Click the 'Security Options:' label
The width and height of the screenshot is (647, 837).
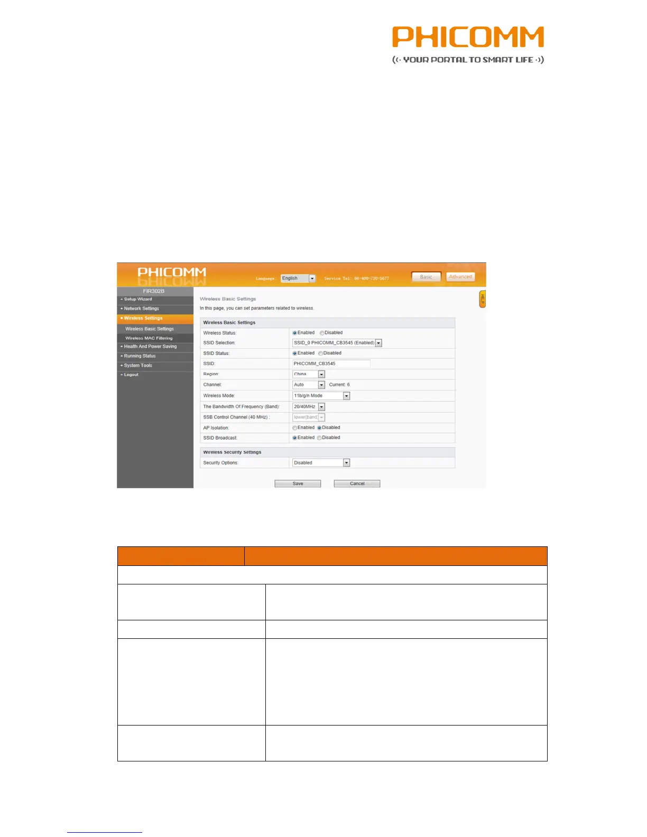coord(220,463)
